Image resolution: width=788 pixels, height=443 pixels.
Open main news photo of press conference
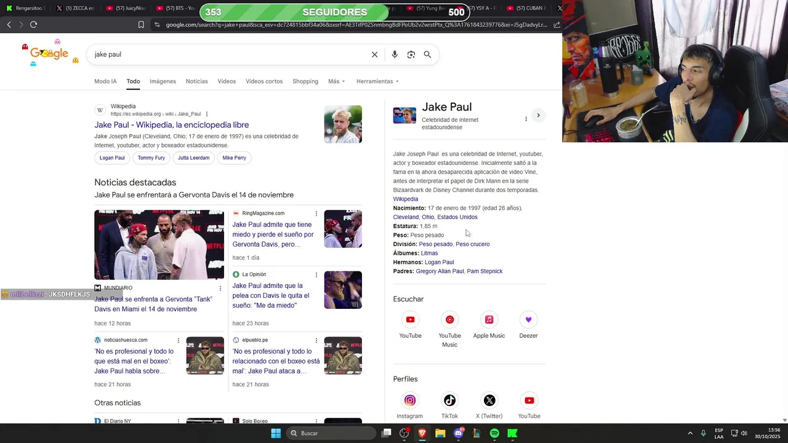click(x=159, y=245)
